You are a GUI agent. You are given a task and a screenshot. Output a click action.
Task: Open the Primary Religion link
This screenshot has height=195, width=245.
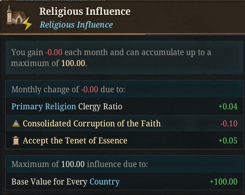click(44, 107)
